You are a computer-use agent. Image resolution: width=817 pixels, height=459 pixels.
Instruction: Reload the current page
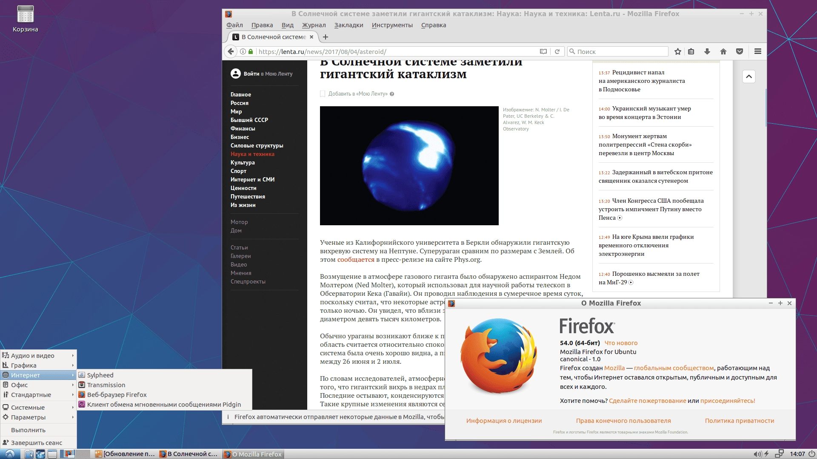click(x=557, y=51)
